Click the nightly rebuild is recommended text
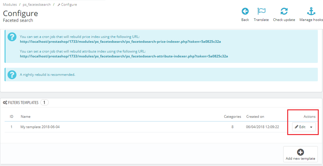323x166 pixels. pos(47,74)
